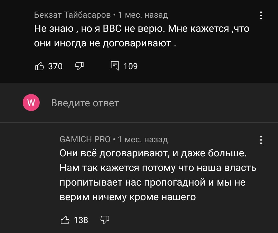Dislike the GAMICH PRO reply
Screen dimensions: 278x233
(105, 220)
